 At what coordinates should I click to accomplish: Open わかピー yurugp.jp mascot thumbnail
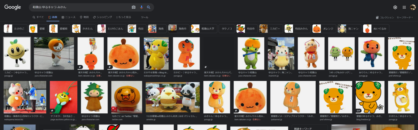(x=186, y=54)
